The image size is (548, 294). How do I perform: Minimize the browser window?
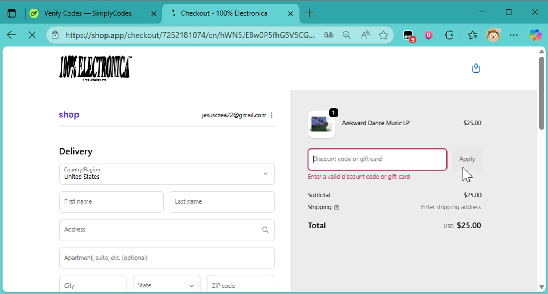point(483,13)
